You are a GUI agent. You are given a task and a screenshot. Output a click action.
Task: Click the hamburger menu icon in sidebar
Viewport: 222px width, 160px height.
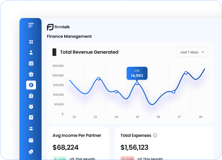click(x=31, y=25)
